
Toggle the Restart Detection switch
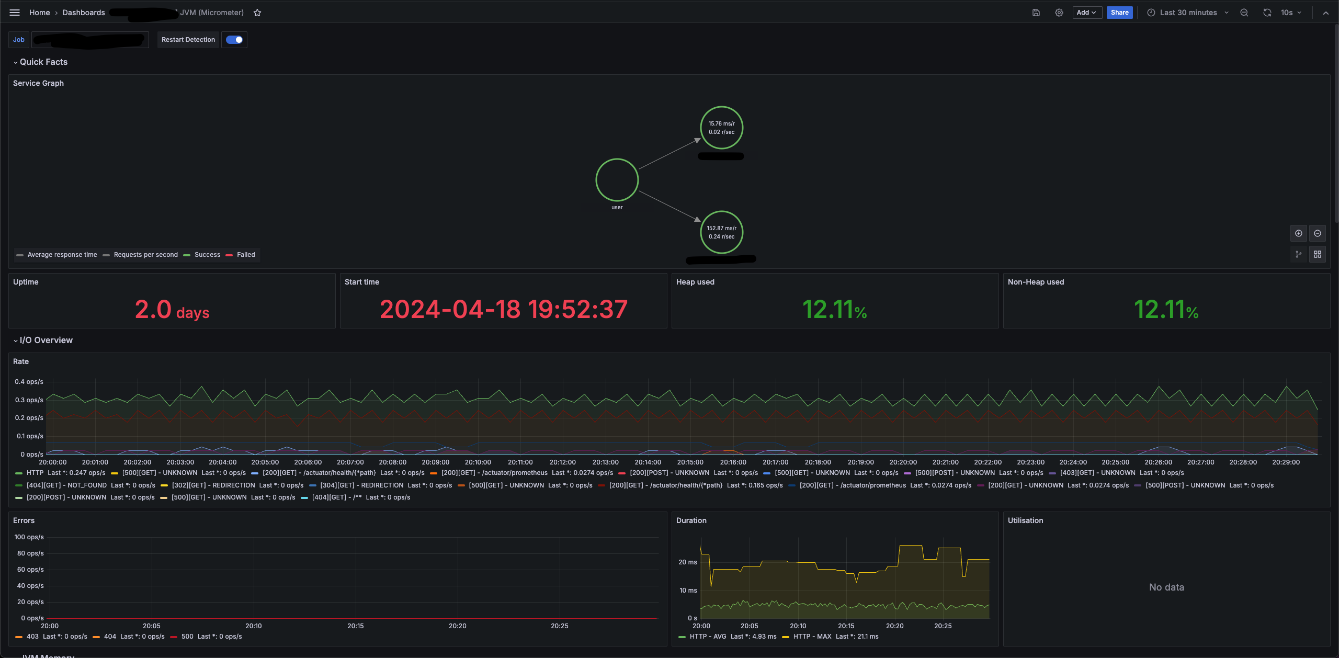234,40
